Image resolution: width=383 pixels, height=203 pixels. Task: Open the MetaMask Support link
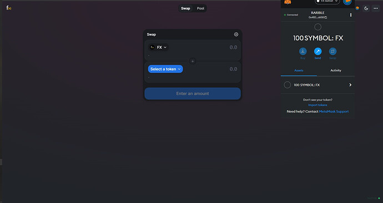334,111
